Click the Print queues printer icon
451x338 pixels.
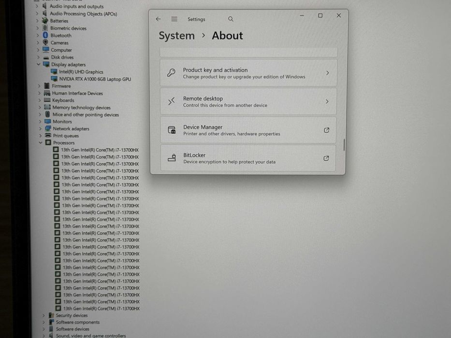coord(48,135)
